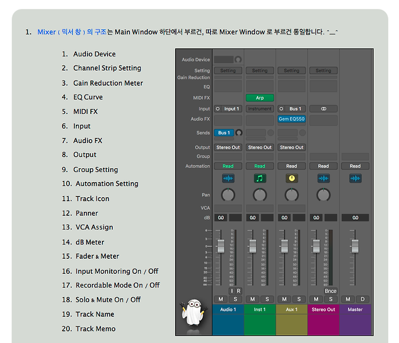Click the Master volume fader
This screenshot has height=343, width=399.
(355, 246)
